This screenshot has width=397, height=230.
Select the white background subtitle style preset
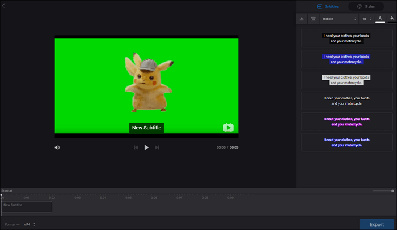point(346,80)
